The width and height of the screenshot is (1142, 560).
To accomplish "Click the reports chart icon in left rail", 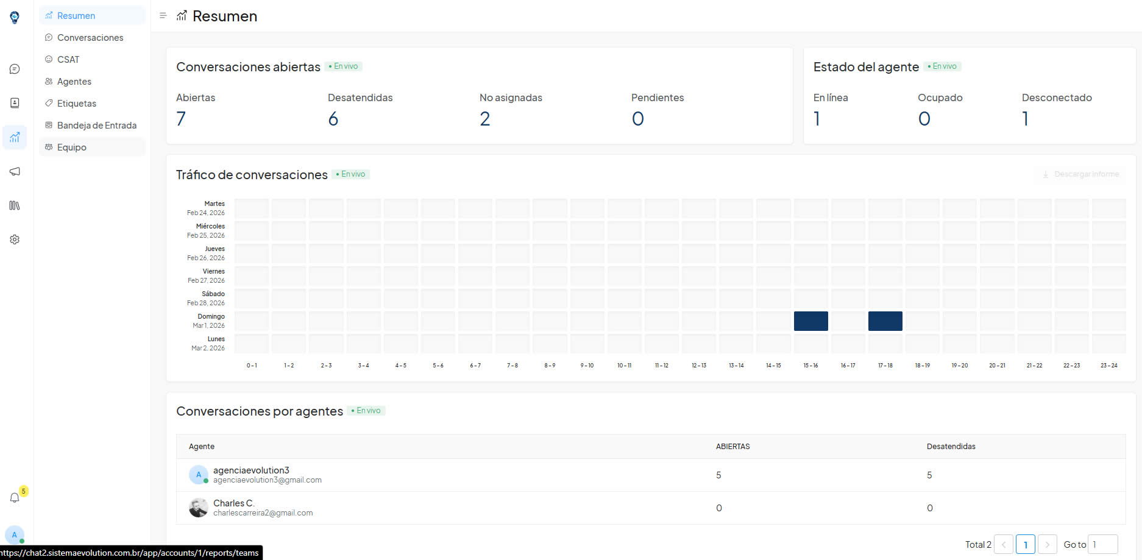I will (x=15, y=138).
